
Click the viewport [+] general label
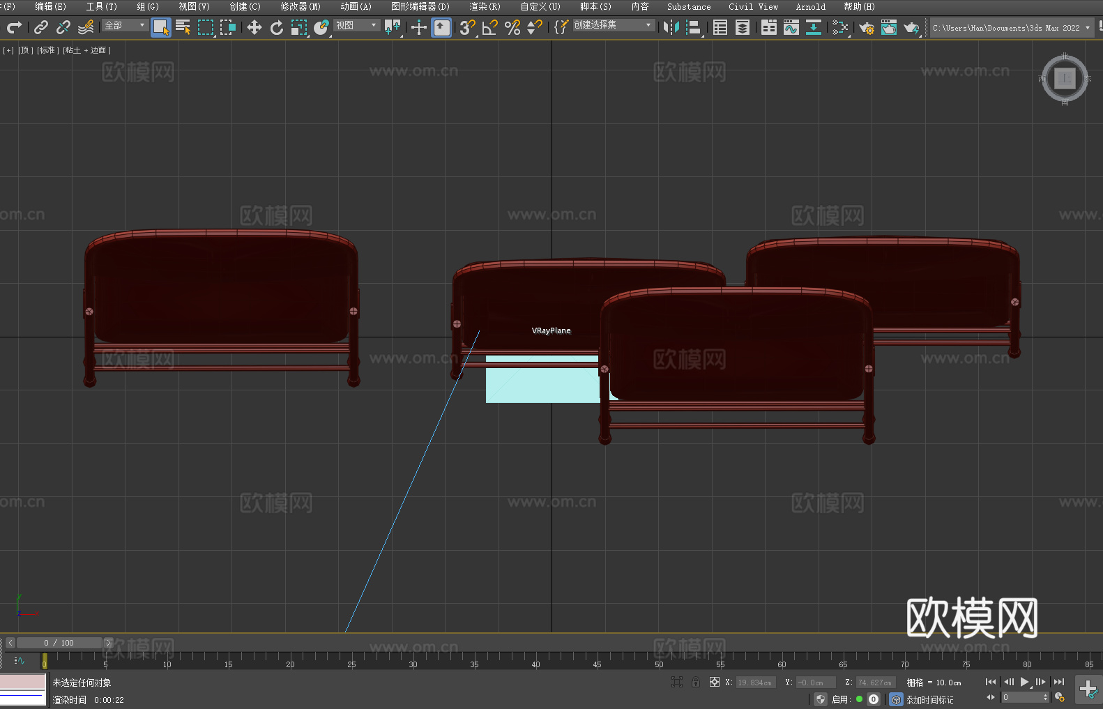click(x=8, y=50)
